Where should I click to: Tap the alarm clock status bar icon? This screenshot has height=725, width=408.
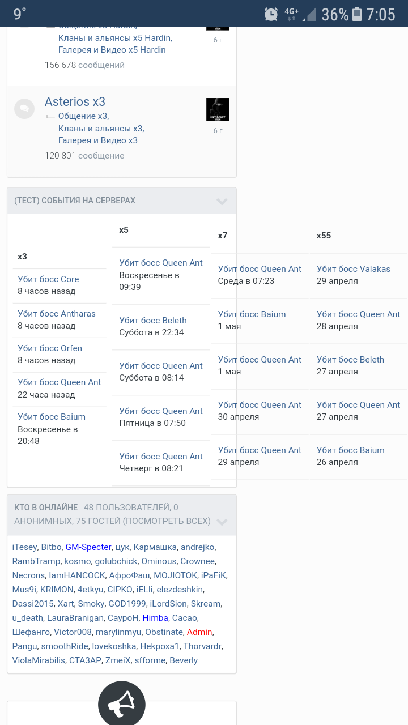point(271,14)
